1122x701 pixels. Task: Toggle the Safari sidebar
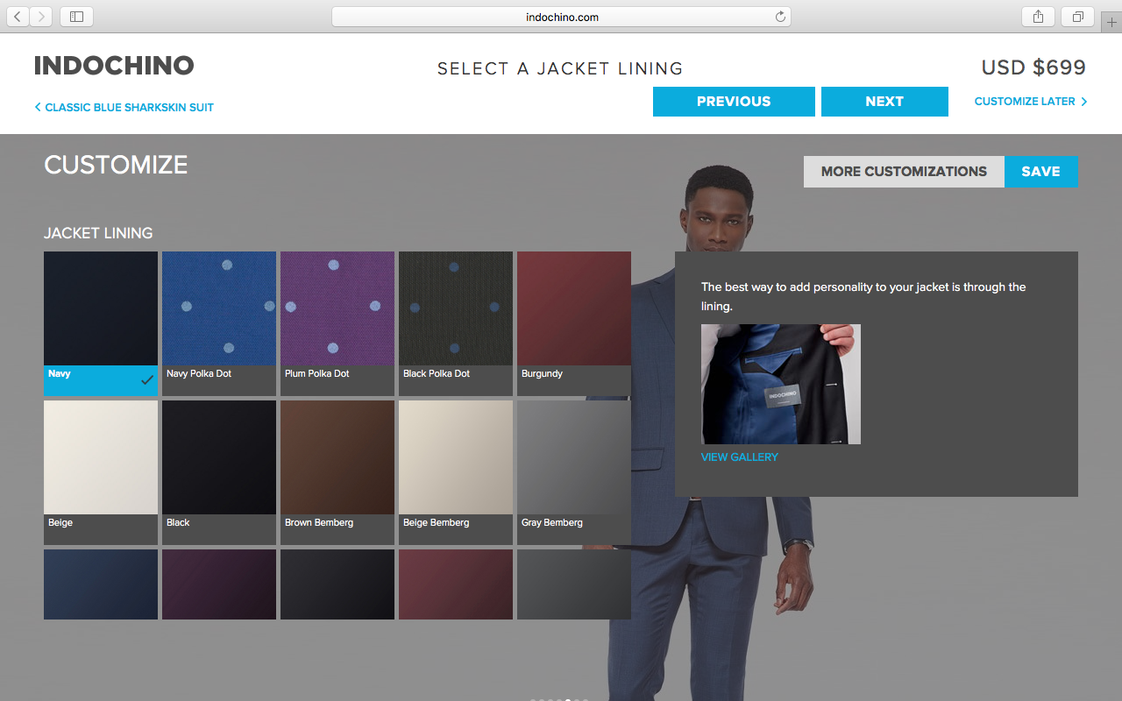(76, 16)
